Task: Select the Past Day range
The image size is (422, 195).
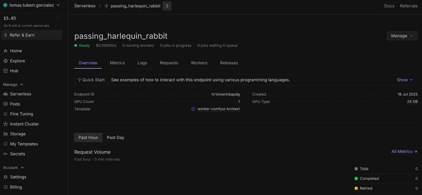Action: pyautogui.click(x=115, y=137)
